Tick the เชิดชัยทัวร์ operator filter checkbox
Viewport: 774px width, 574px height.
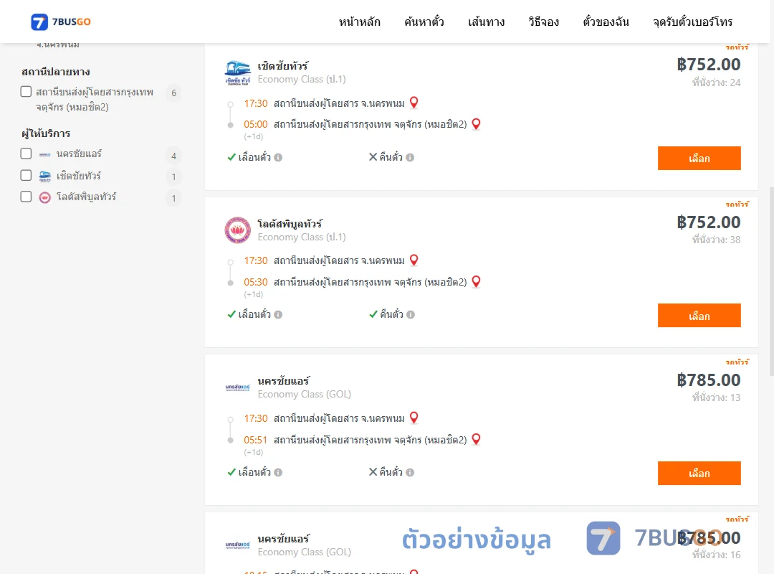27,176
